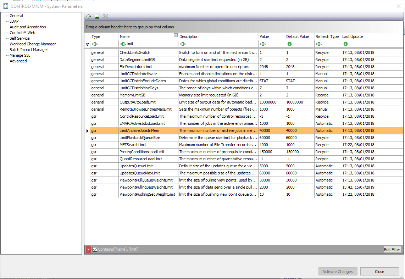Click filter condition icon in Refresh Type column
Viewport: 405px width, 279px height.
pos(318,44)
